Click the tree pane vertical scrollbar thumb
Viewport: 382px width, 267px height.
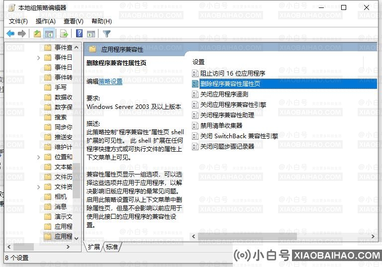[76, 180]
